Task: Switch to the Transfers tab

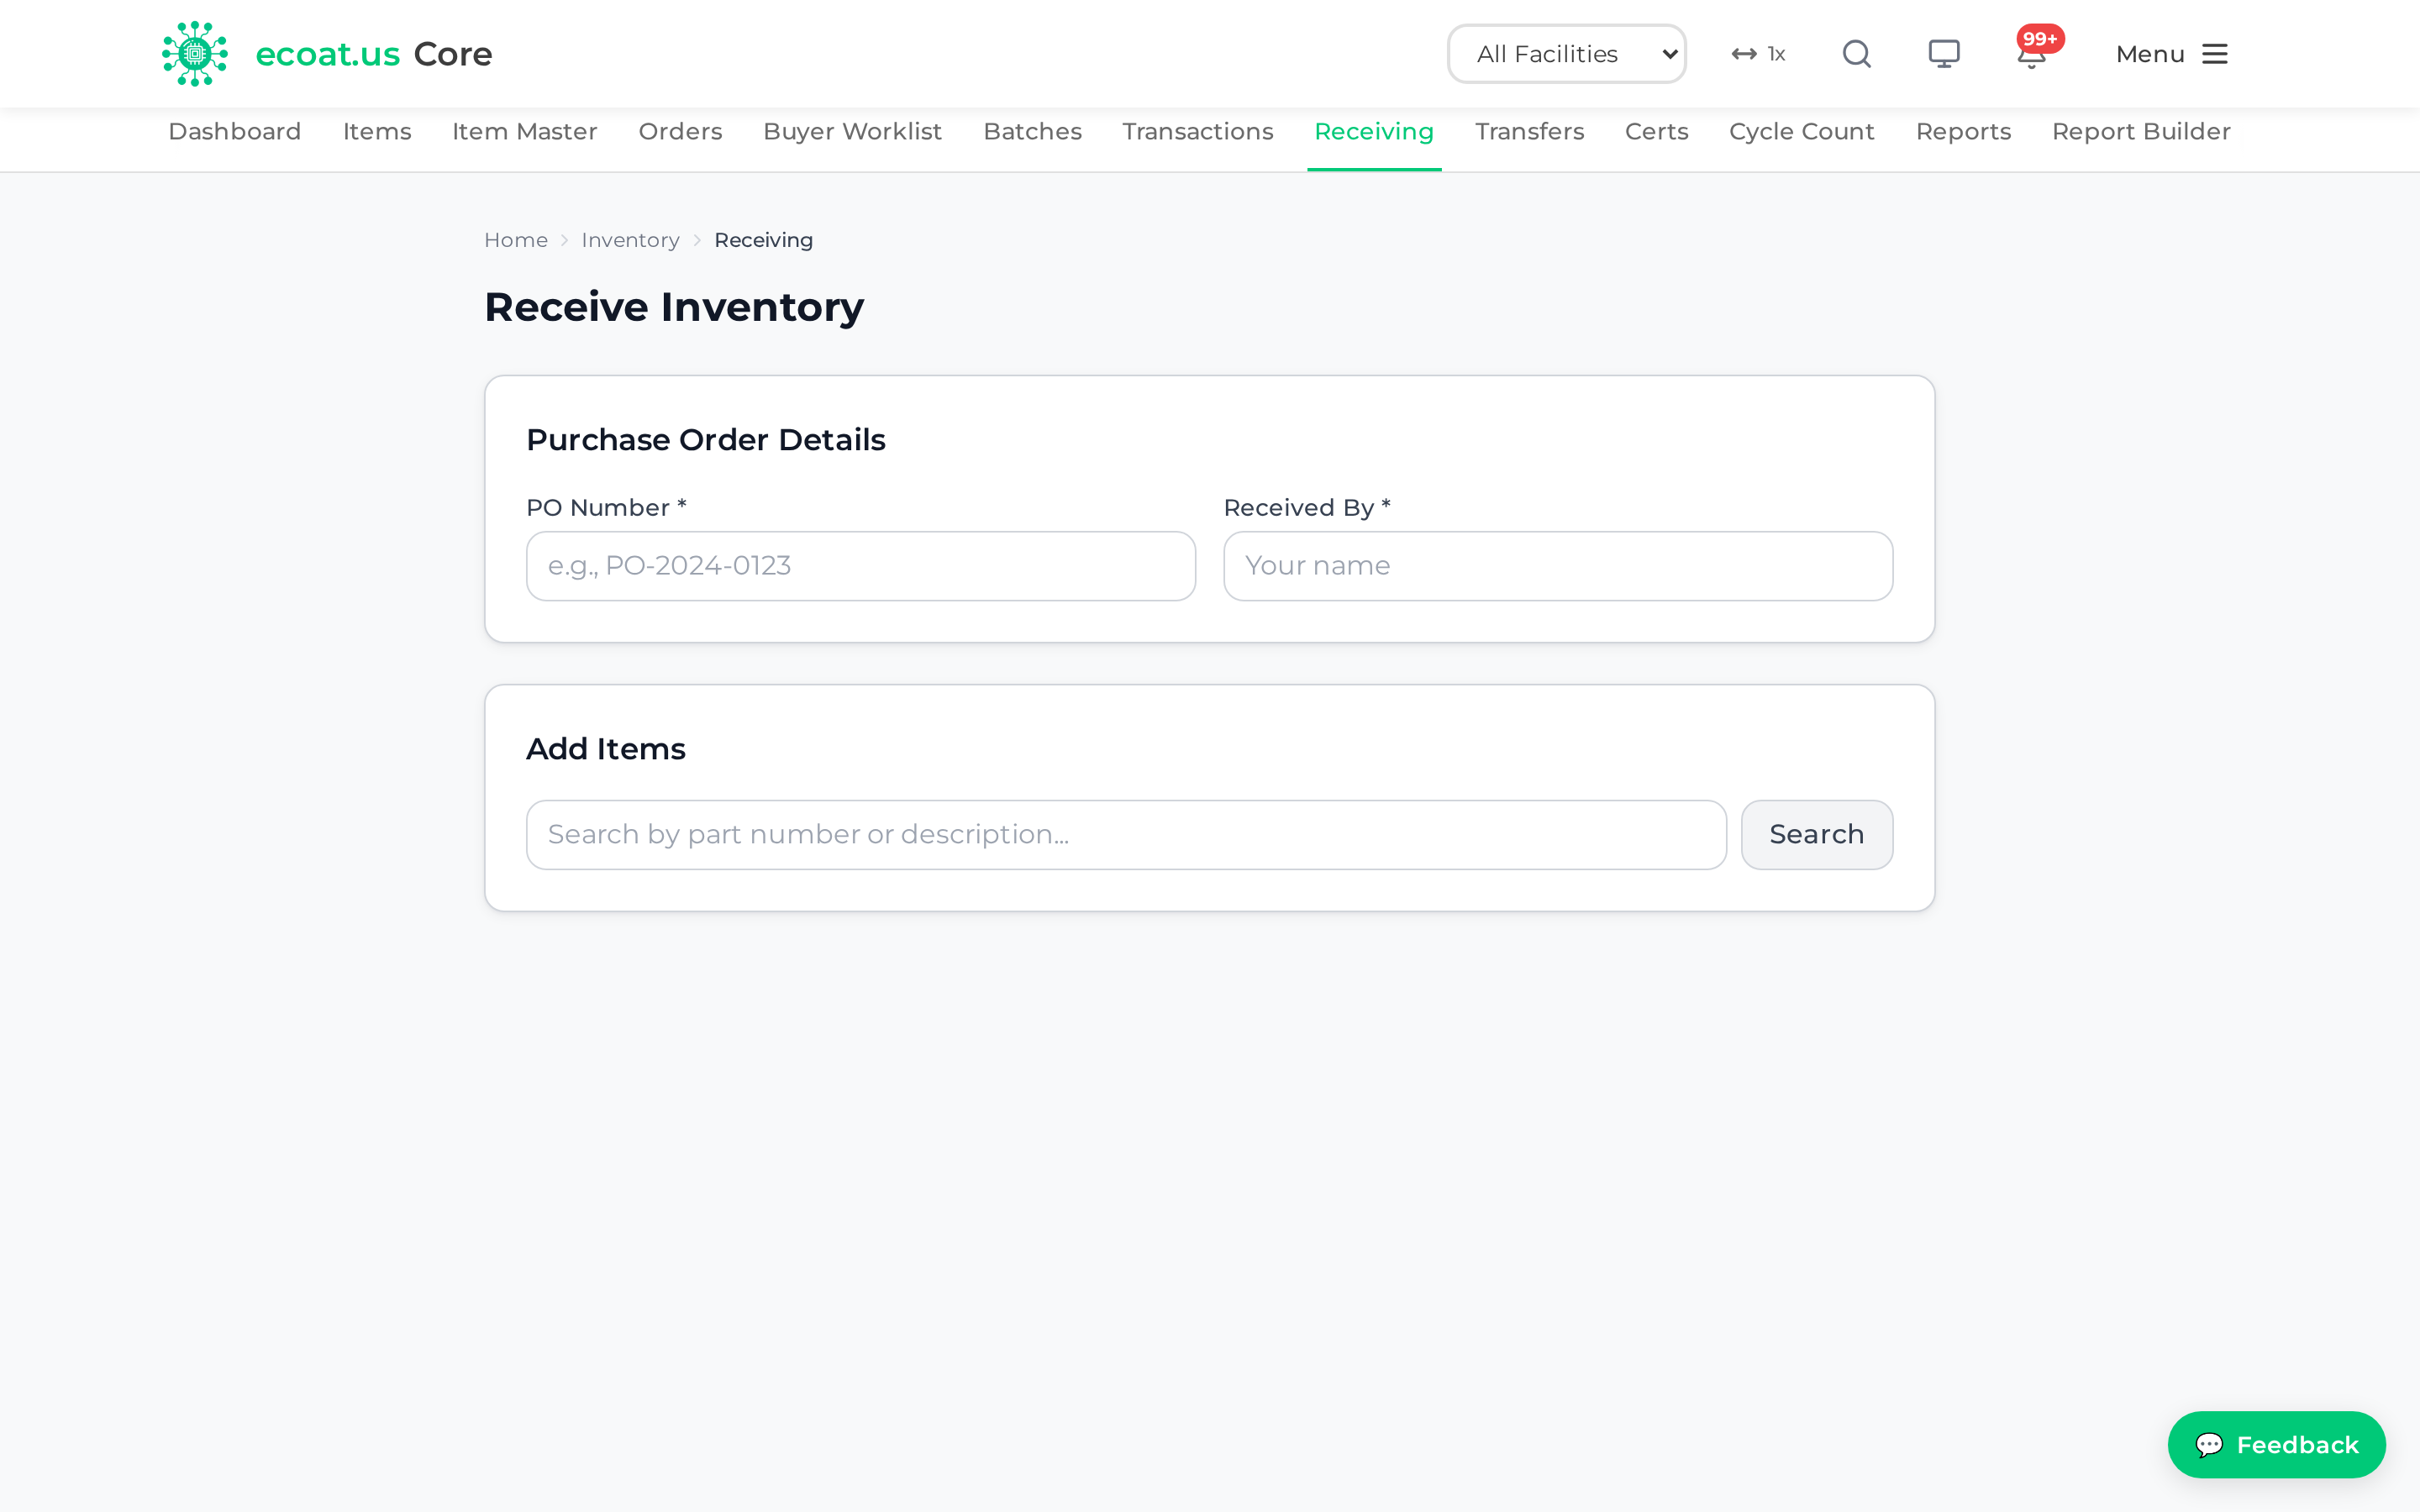Action: tap(1529, 132)
